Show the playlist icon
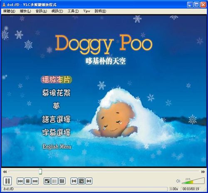Image resolution: width=208 pixels, height=193 pixels. (54, 181)
